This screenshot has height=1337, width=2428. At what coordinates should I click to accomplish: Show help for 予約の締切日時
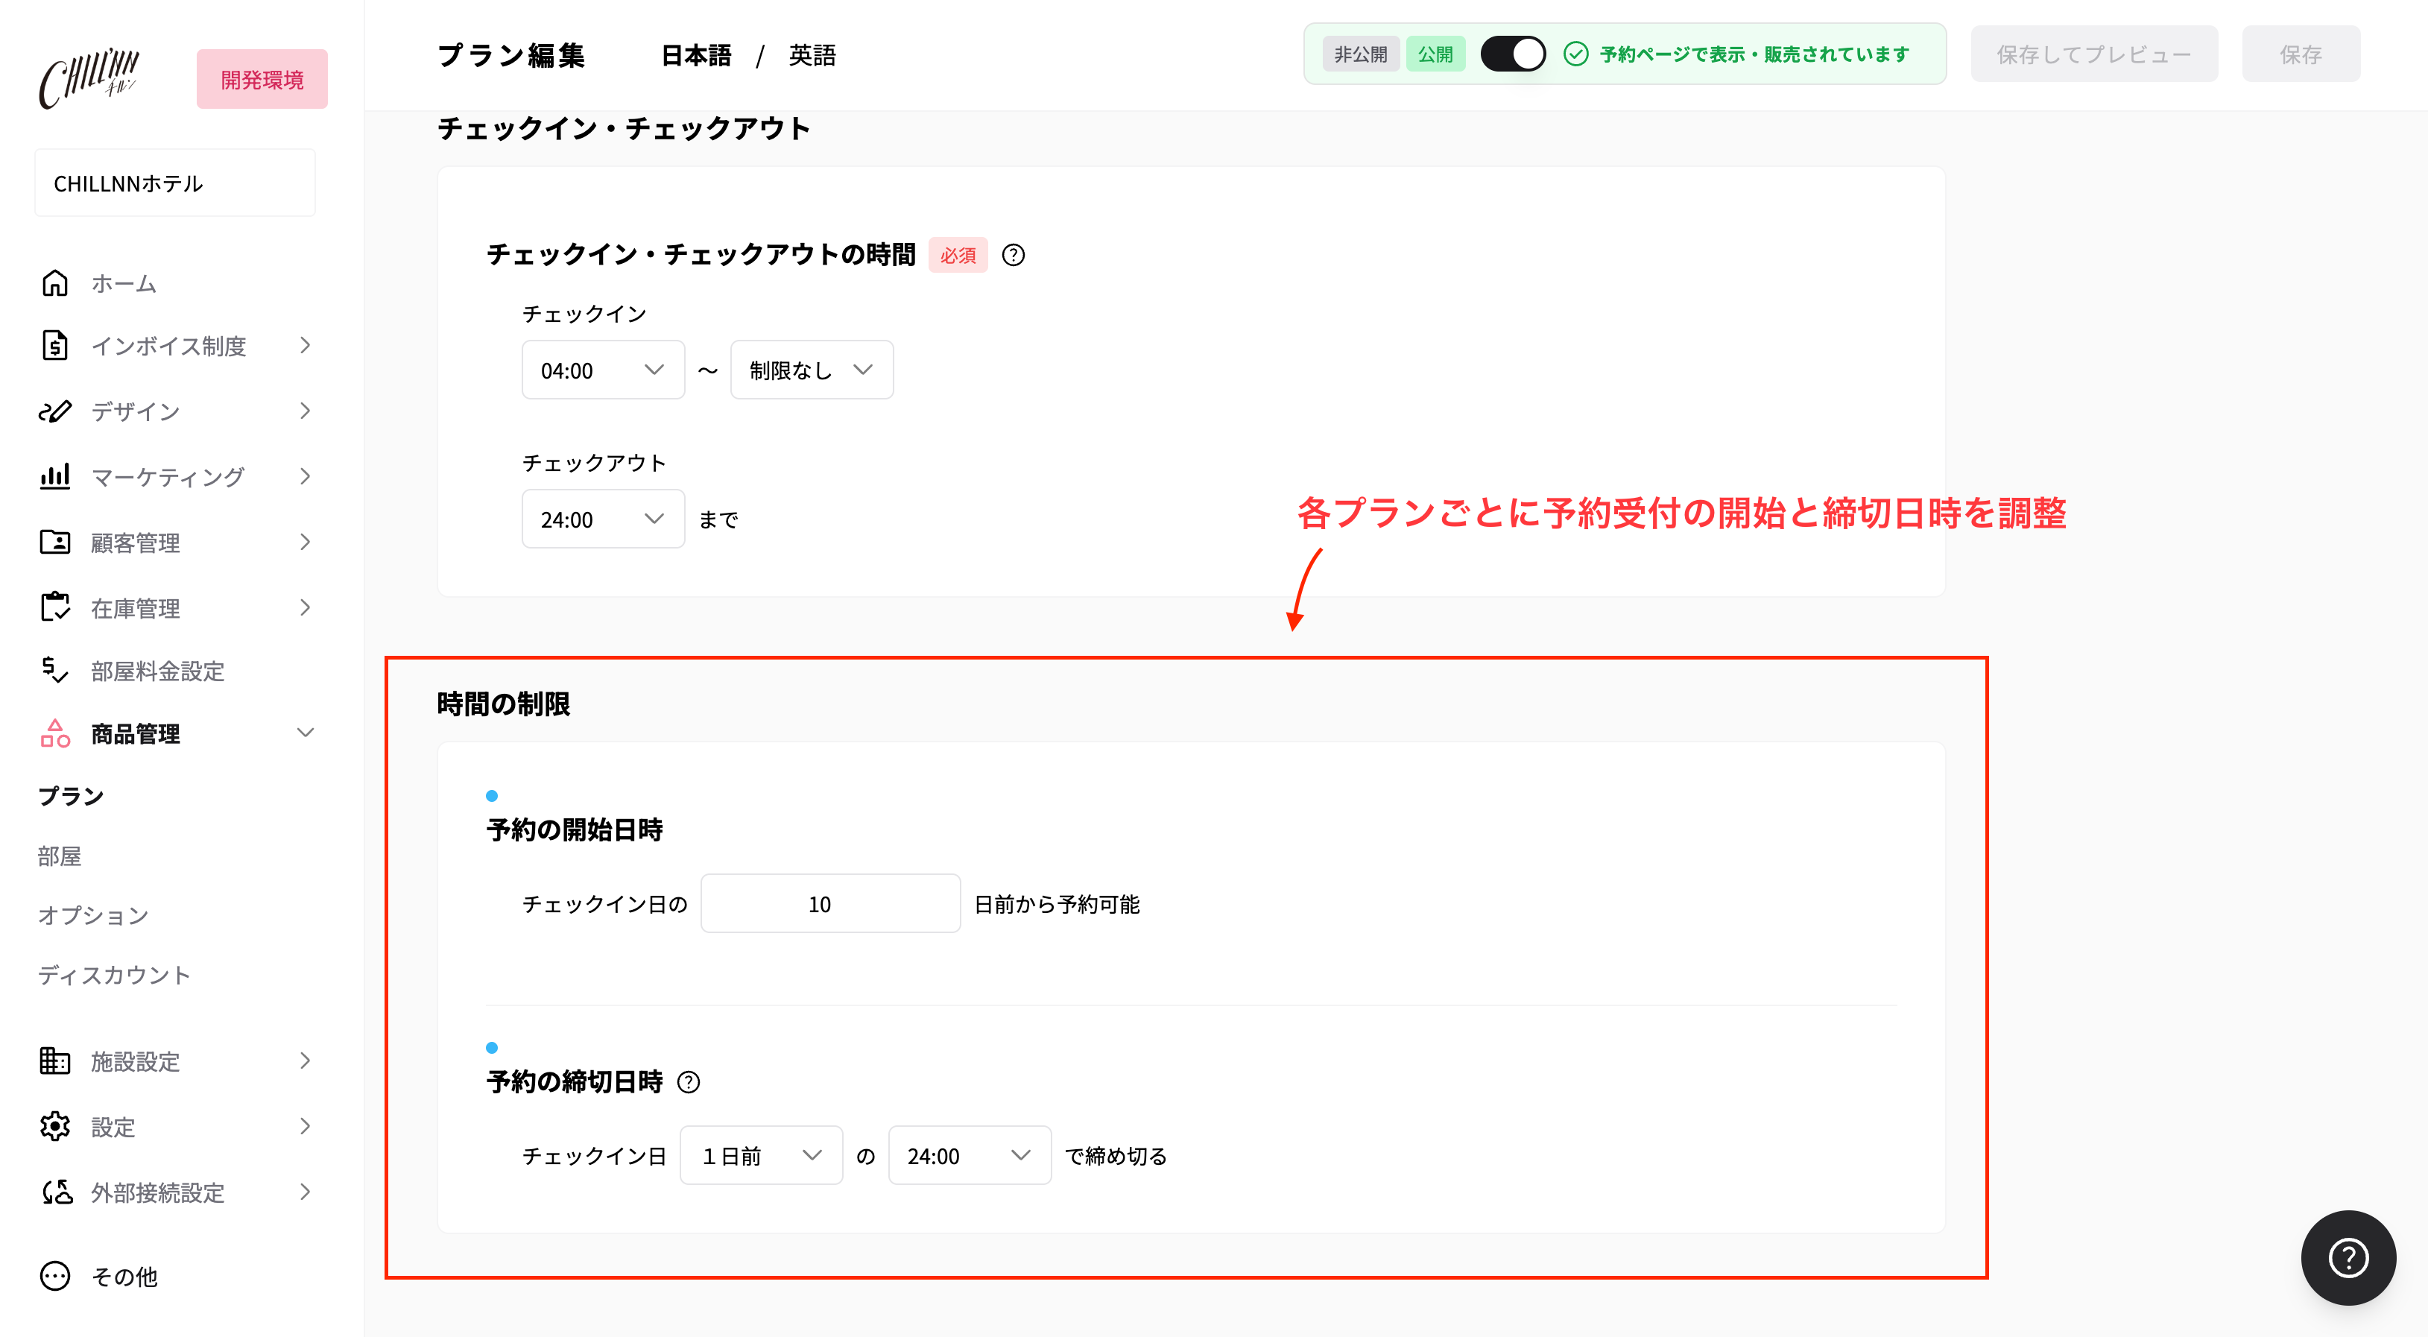(x=689, y=1081)
